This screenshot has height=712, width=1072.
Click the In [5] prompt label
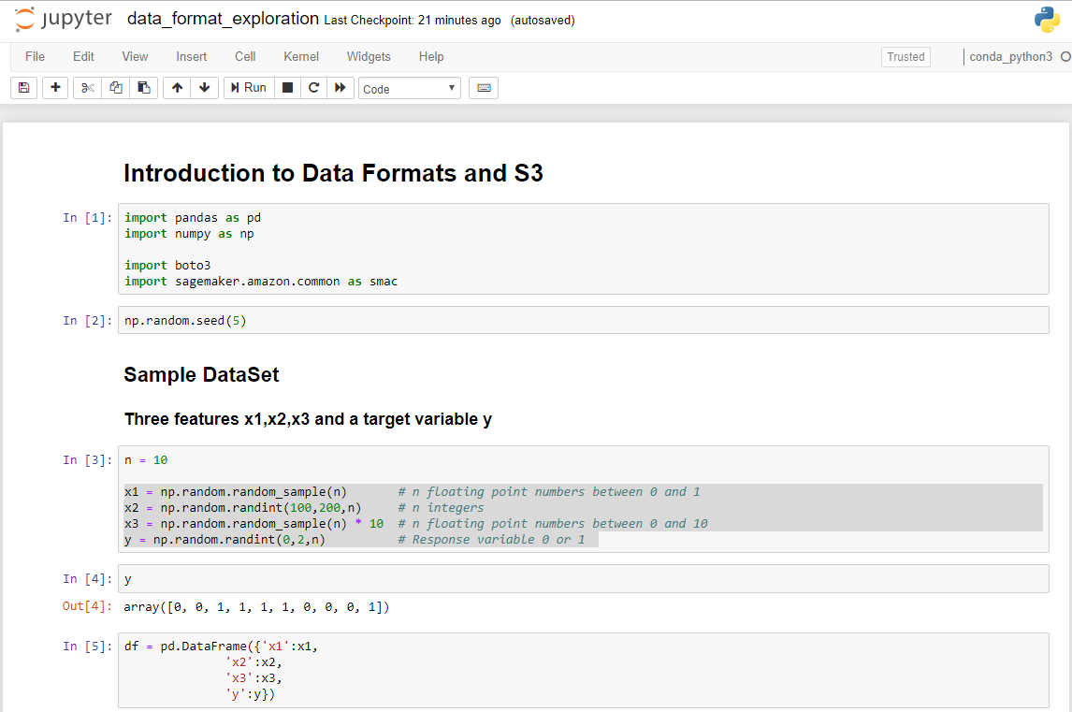click(x=88, y=646)
